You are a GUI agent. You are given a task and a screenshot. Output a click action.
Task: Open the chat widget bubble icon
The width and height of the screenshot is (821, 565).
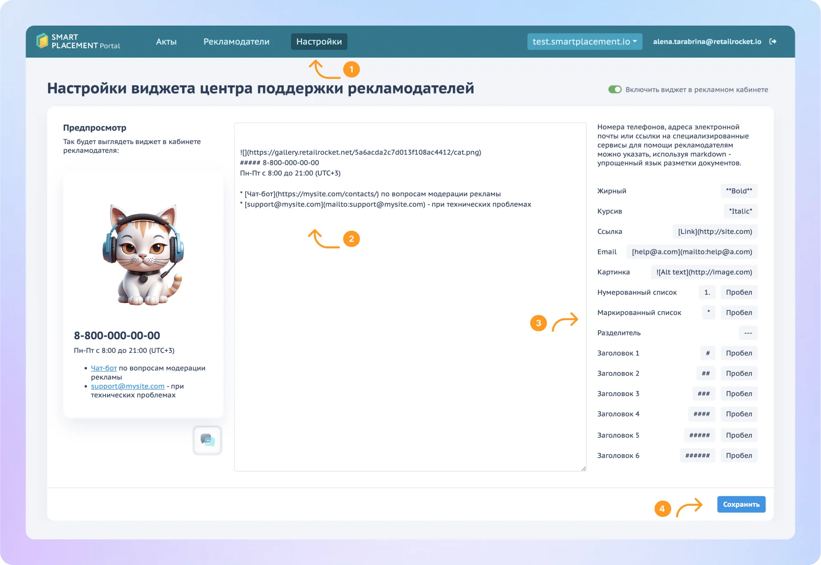click(x=207, y=440)
